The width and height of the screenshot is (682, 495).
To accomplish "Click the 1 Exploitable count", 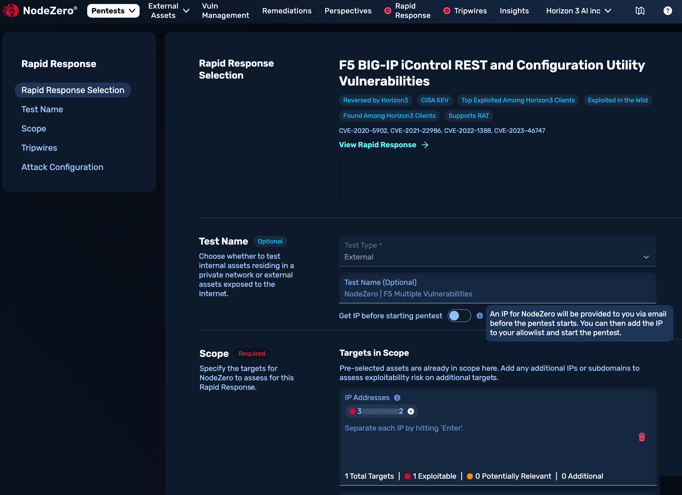I will [431, 476].
